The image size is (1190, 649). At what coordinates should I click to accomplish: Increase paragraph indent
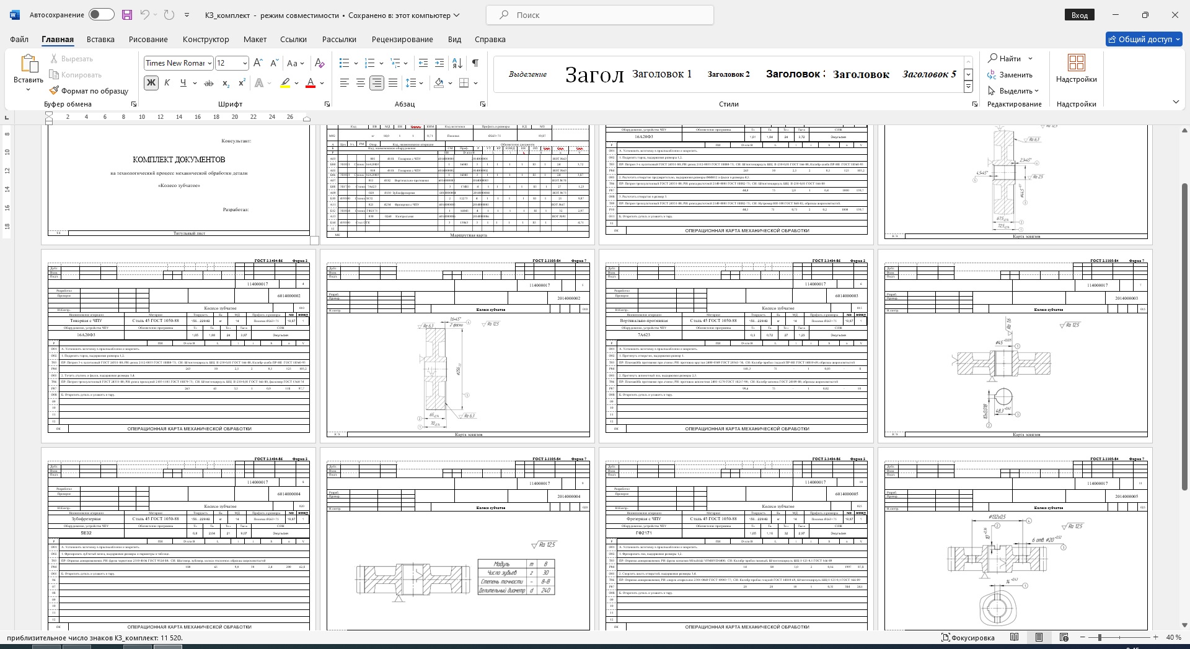pos(439,63)
